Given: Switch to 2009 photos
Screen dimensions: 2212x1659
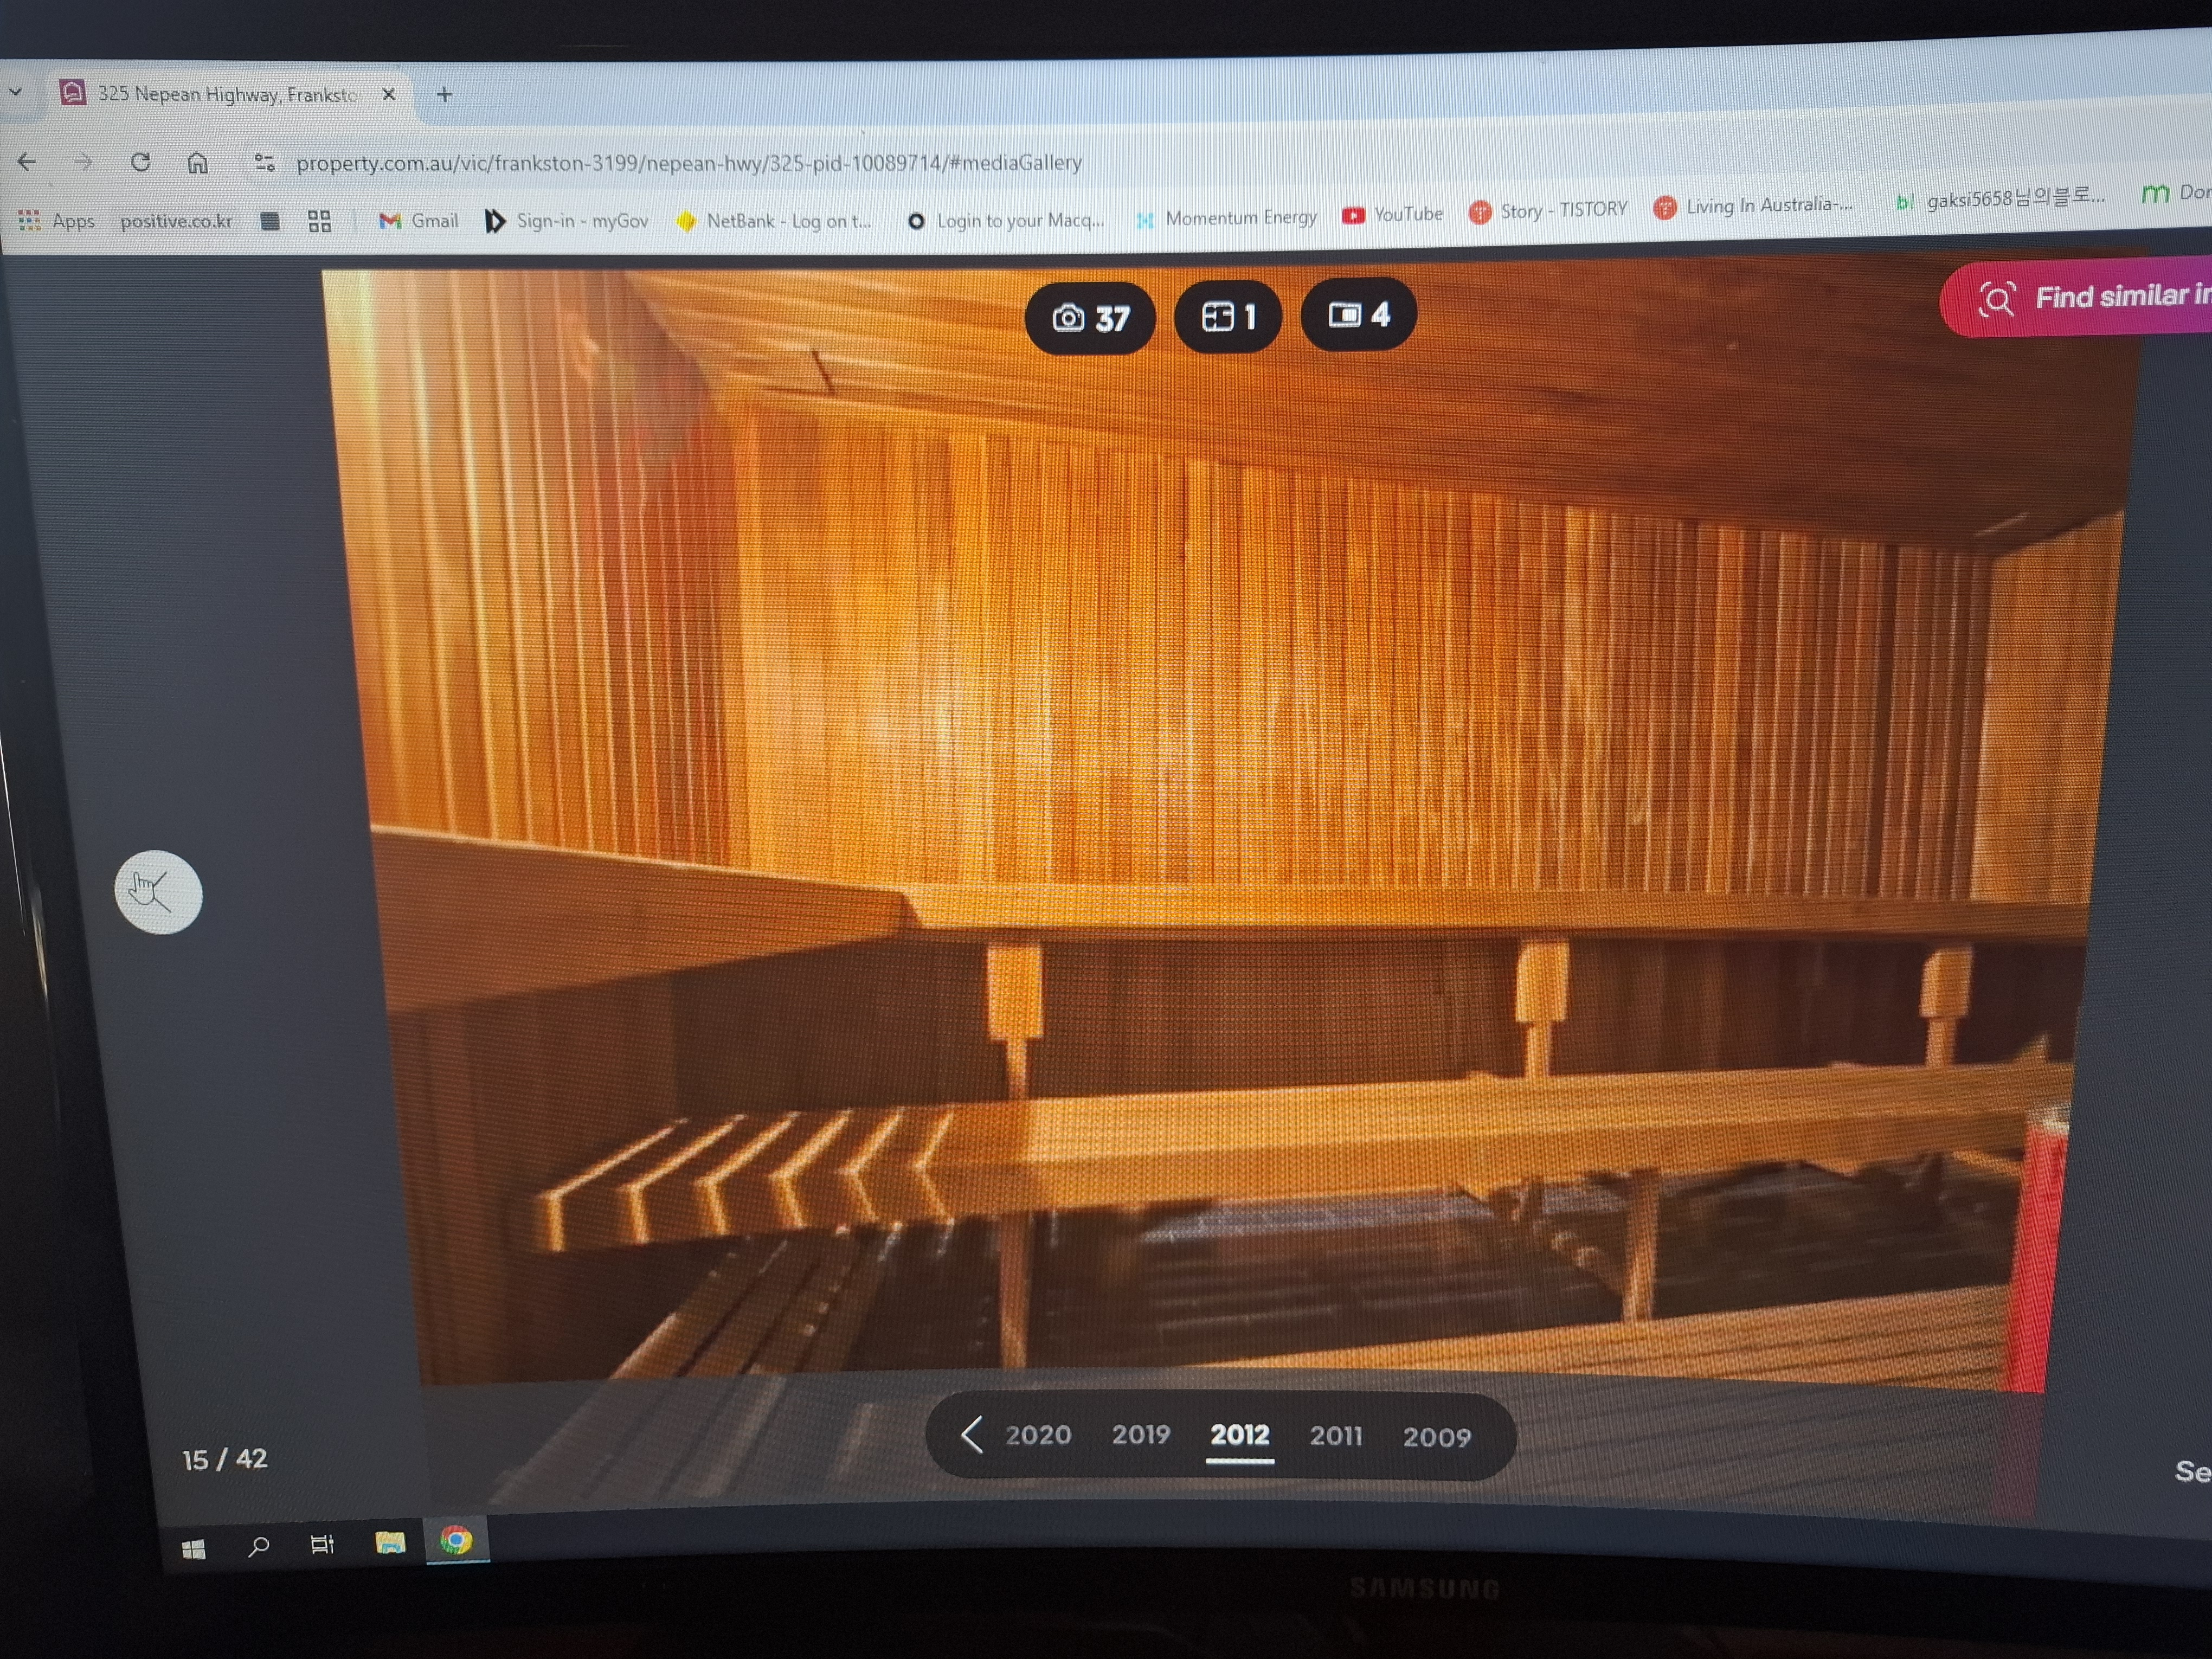Looking at the screenshot, I should (1436, 1437).
